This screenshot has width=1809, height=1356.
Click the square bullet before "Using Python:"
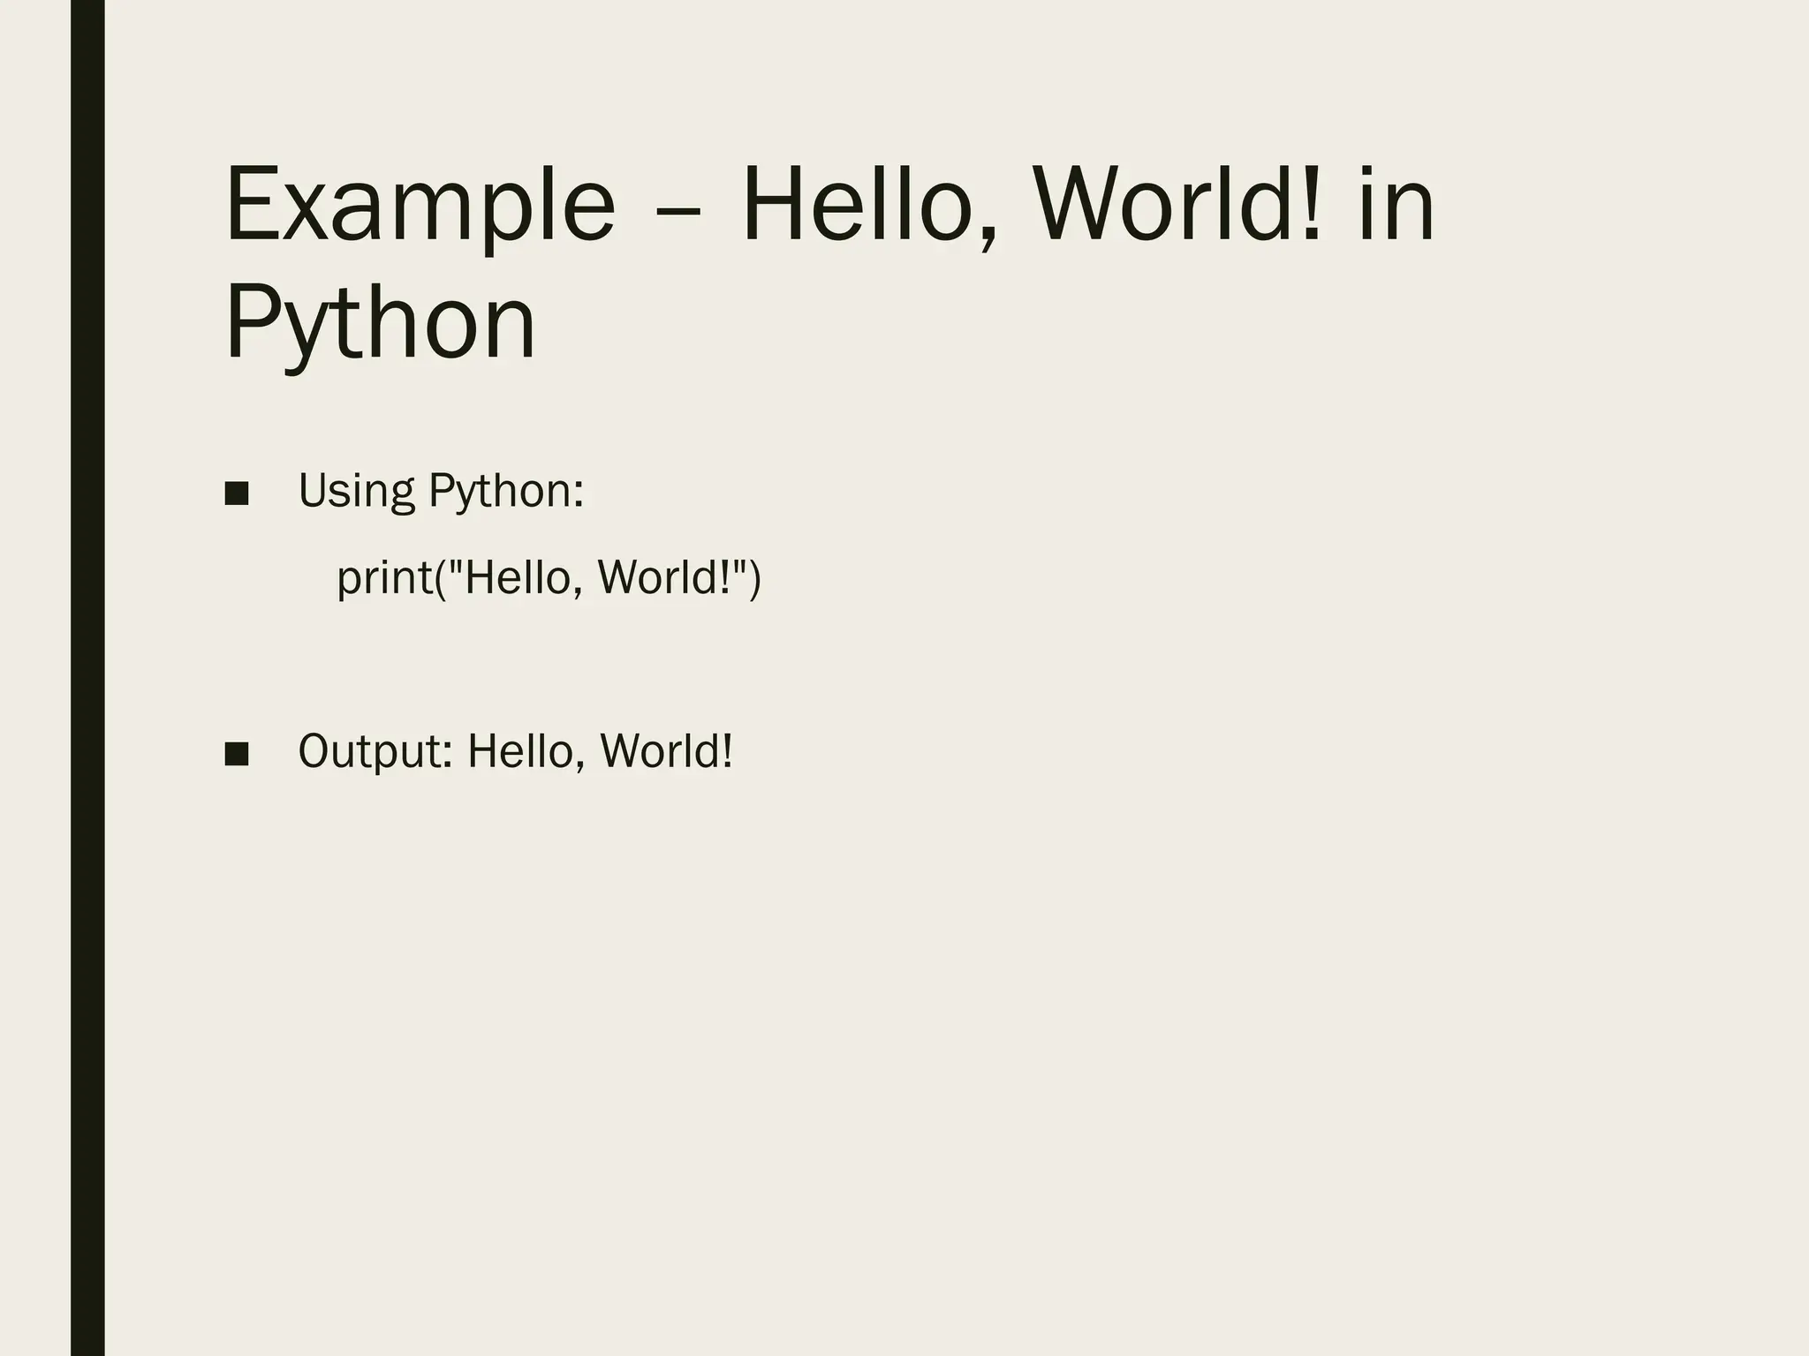coord(237,493)
